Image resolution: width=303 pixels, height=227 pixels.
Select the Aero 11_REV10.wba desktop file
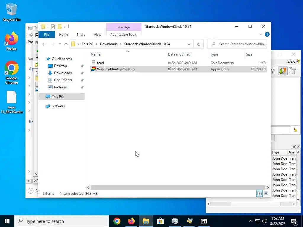[x=12, y=102]
